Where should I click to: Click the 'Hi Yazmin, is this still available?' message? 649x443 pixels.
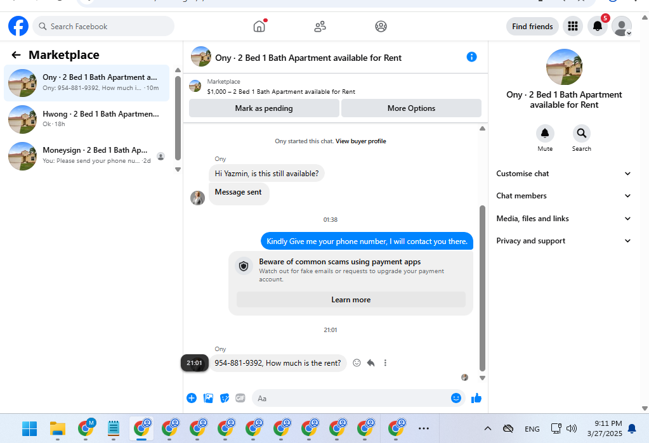click(x=266, y=174)
